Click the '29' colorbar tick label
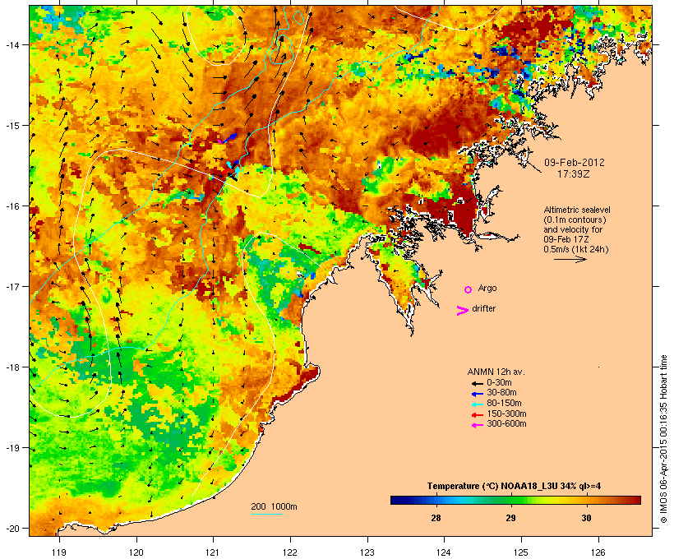 [510, 518]
